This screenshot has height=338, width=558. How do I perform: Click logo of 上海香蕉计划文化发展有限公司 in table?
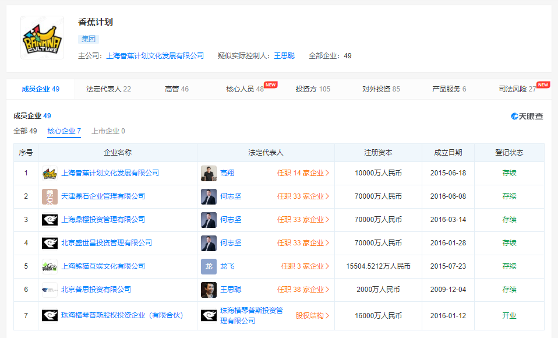[50, 174]
